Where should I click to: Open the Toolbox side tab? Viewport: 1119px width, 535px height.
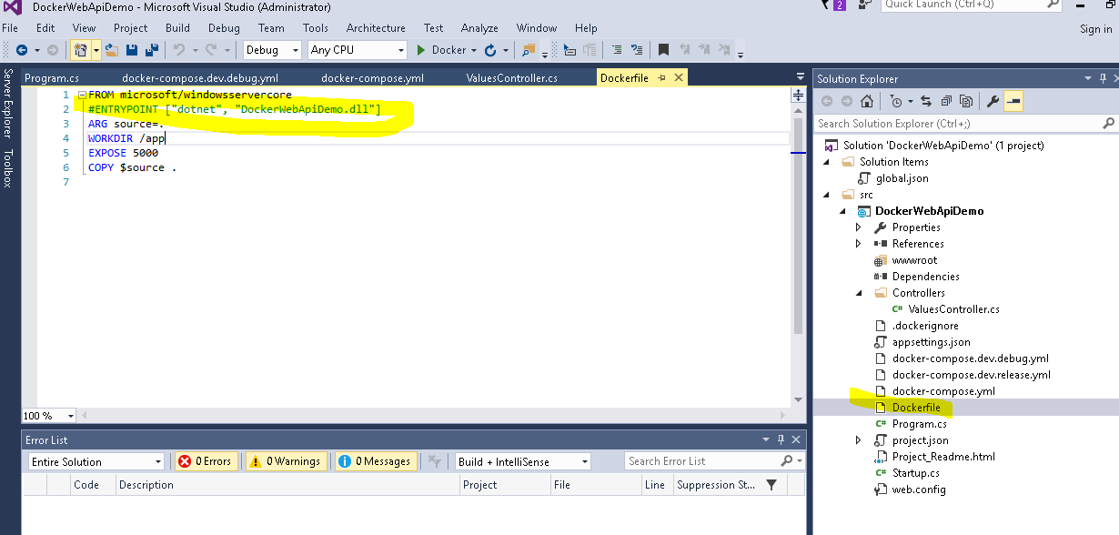(x=7, y=168)
